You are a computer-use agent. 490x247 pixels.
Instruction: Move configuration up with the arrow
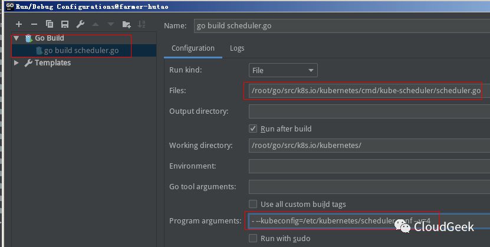click(96, 24)
